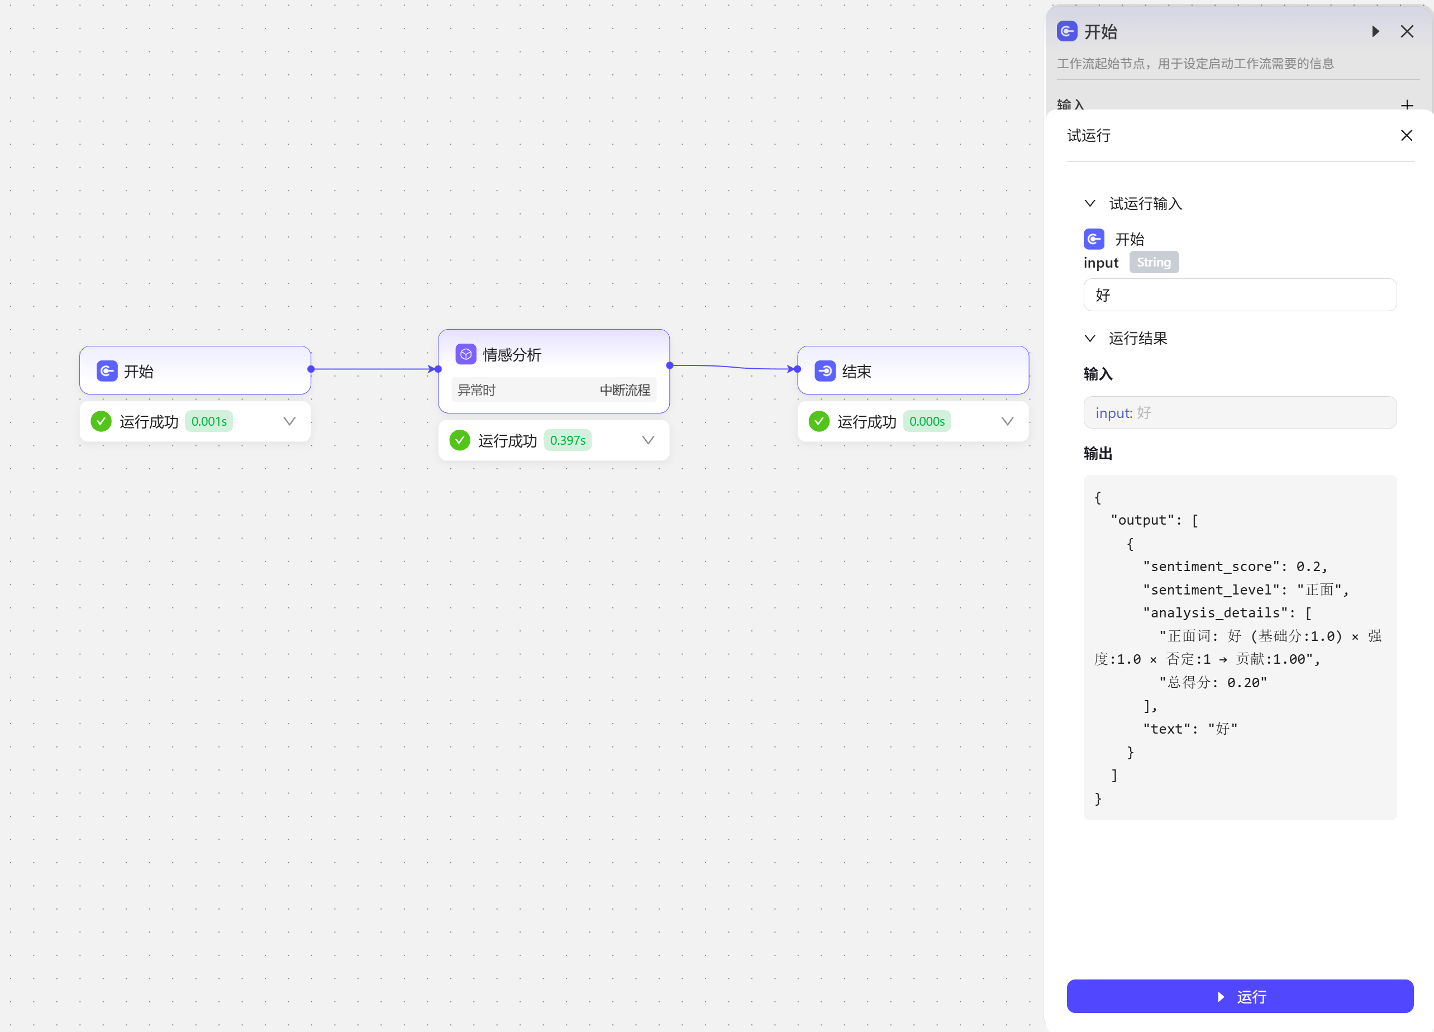Click the Start icon in the trial run inputs

(1094, 239)
